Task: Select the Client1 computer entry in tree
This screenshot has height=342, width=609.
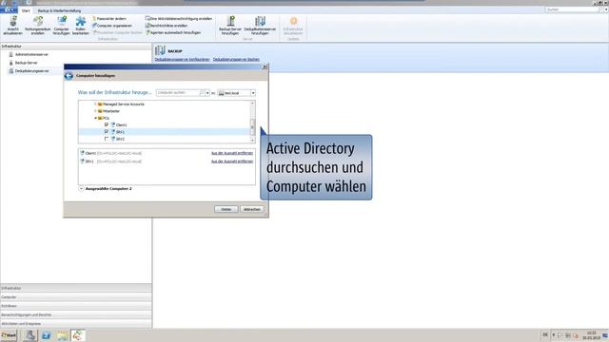Action: click(x=119, y=124)
